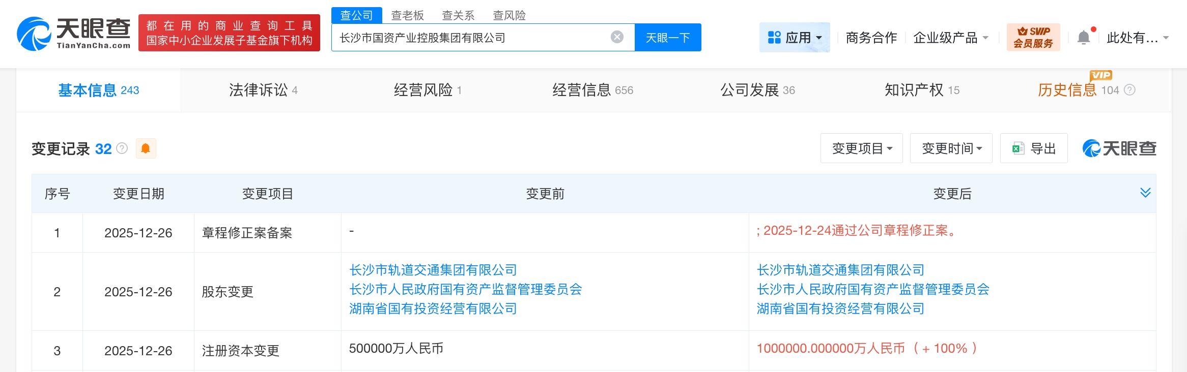Open 湖南省国有投资经营有限公司 link in 变更后
This screenshot has height=372, width=1187.
click(x=840, y=308)
